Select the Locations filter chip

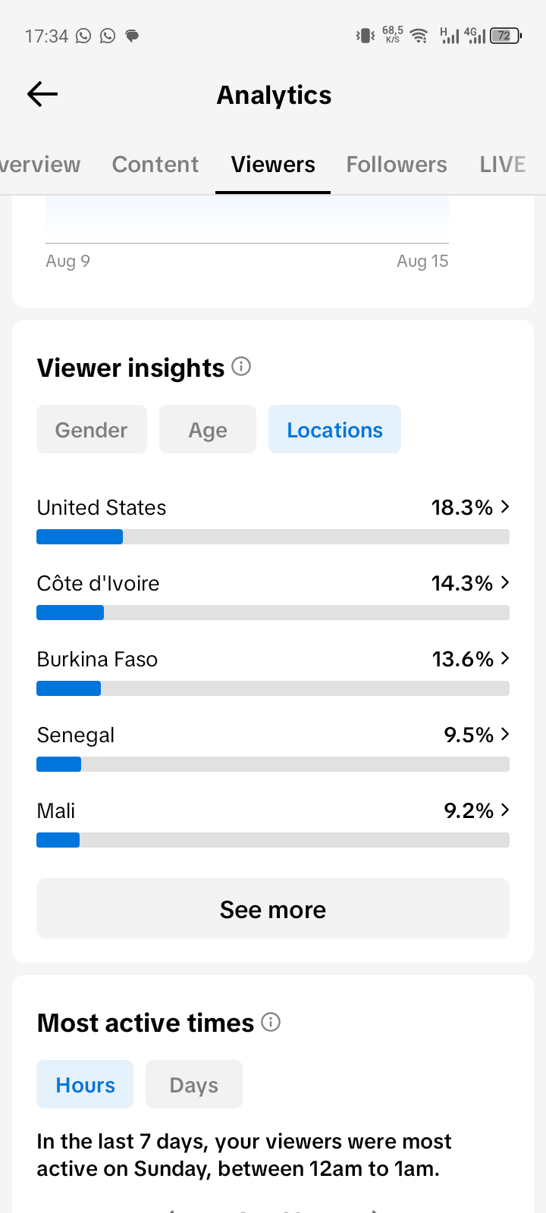pos(334,429)
